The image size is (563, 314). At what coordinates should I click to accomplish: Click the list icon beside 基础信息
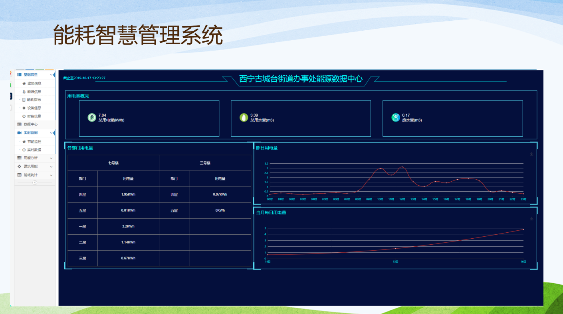(x=19, y=75)
